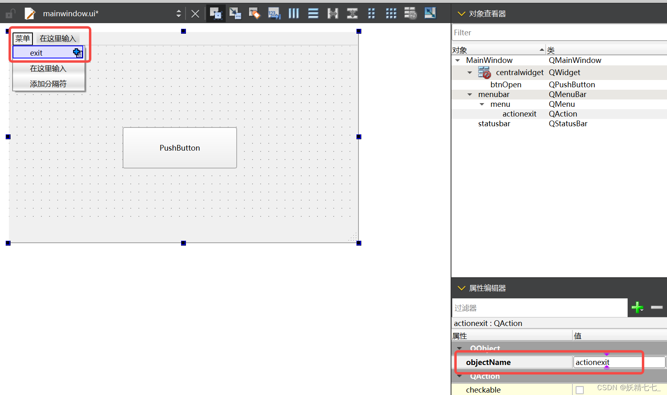Click 添加分隔符 to add a separator
Screen dimensions: 667x395
pyautogui.click(x=48, y=84)
